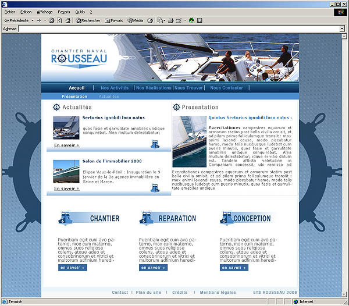
Task: Open the Plan du site footer link
Action: (x=148, y=293)
